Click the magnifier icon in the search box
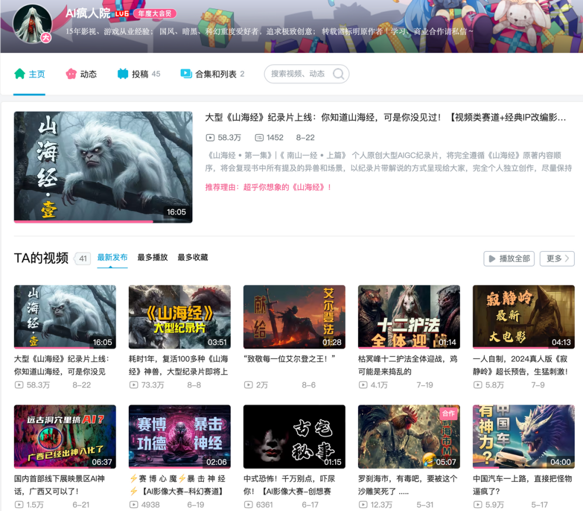This screenshot has height=511, width=583. click(x=338, y=74)
